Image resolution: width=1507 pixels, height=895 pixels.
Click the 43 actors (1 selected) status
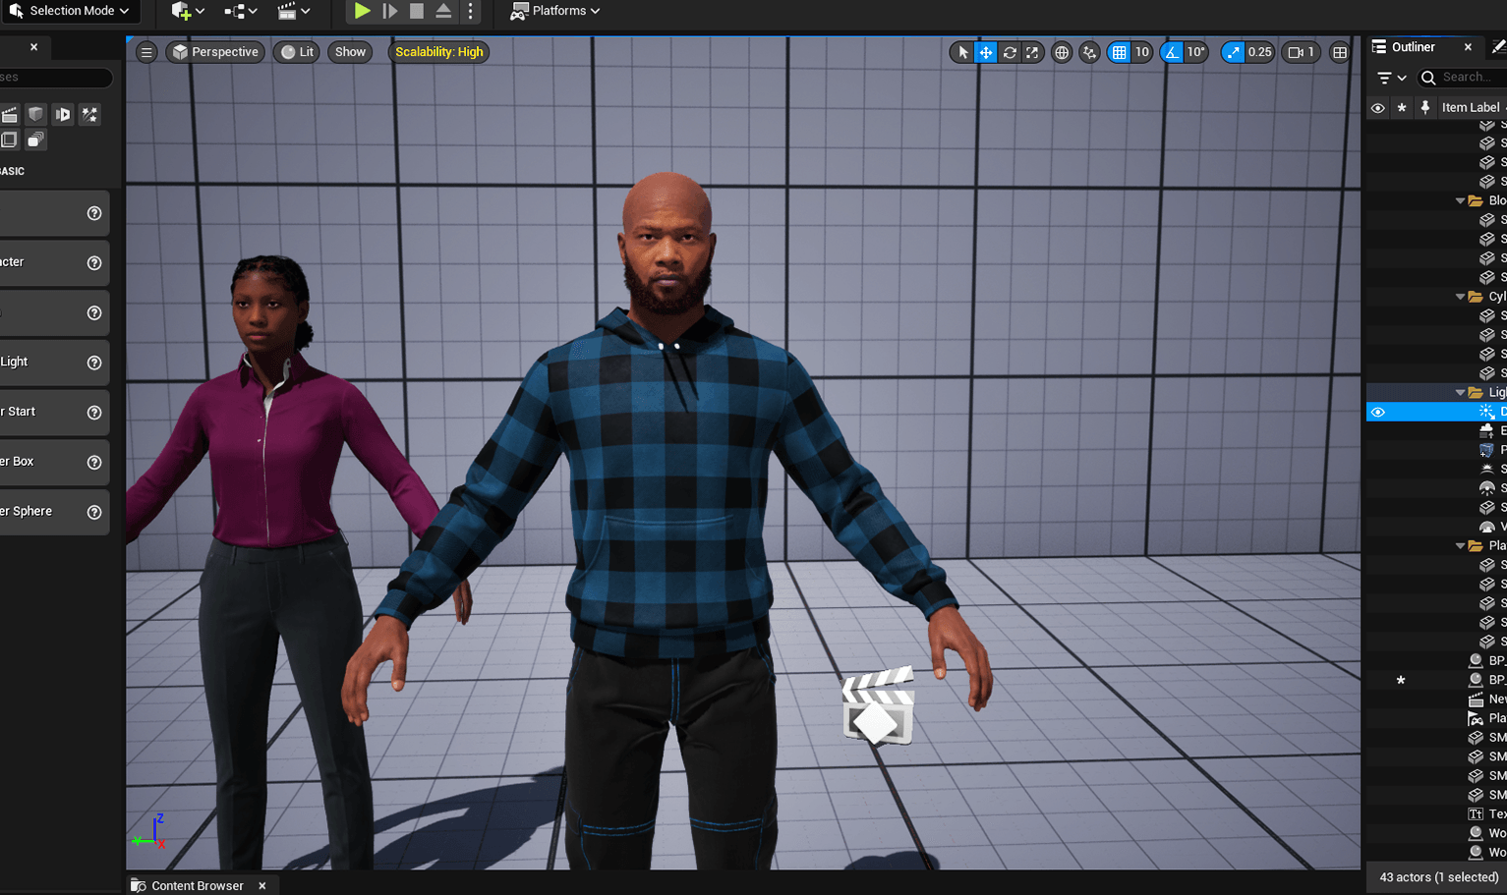point(1439,877)
